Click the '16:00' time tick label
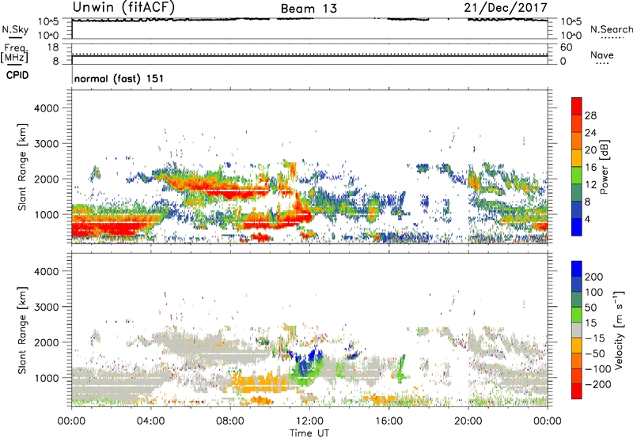This screenshot has height=438, width=633. (x=389, y=421)
